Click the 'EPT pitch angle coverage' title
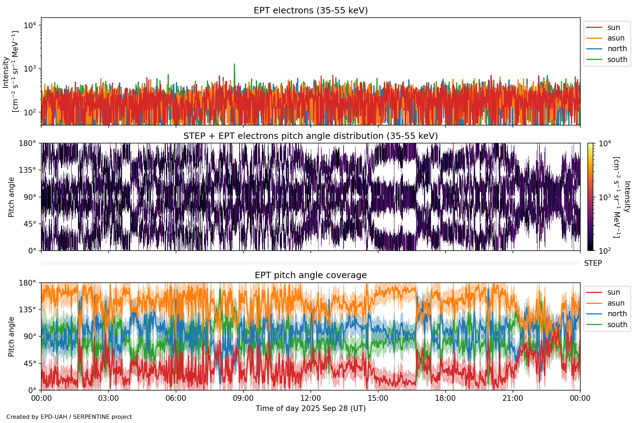The image size is (635, 423). 310,275
